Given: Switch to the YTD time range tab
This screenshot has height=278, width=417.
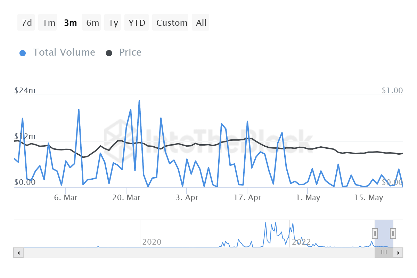Looking at the screenshot, I should [137, 22].
